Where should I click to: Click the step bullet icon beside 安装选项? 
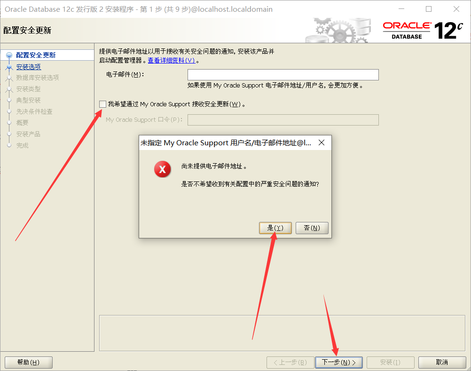click(9, 67)
